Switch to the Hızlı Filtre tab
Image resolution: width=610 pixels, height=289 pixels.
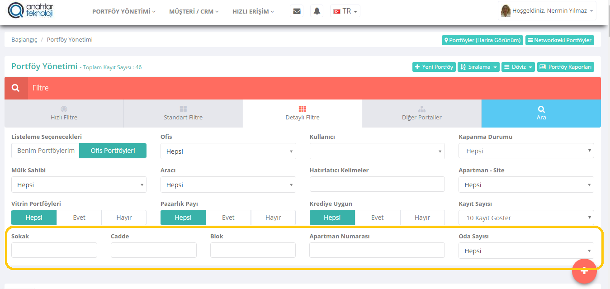coord(64,114)
